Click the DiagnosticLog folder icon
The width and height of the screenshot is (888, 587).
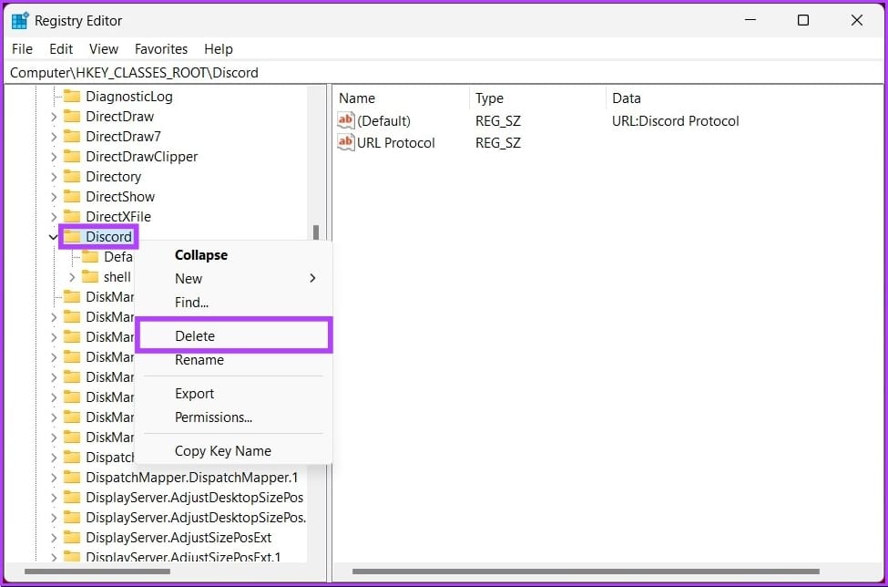pyautogui.click(x=72, y=97)
